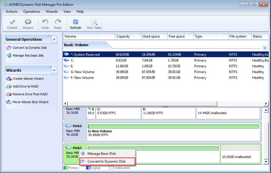Screen dimensions: 271x173
Task: Choose Manage Basic Disk in context menu
Action: pos(101,154)
